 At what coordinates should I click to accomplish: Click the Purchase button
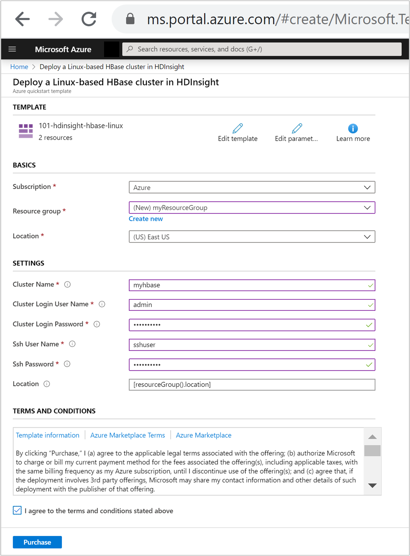pos(37,542)
